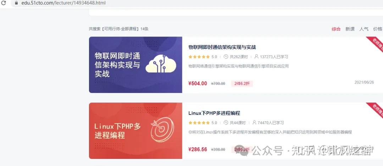Click the target icon on PHP thumbnail
Image resolution: width=383 pixels, height=166 pixels.
162,131
